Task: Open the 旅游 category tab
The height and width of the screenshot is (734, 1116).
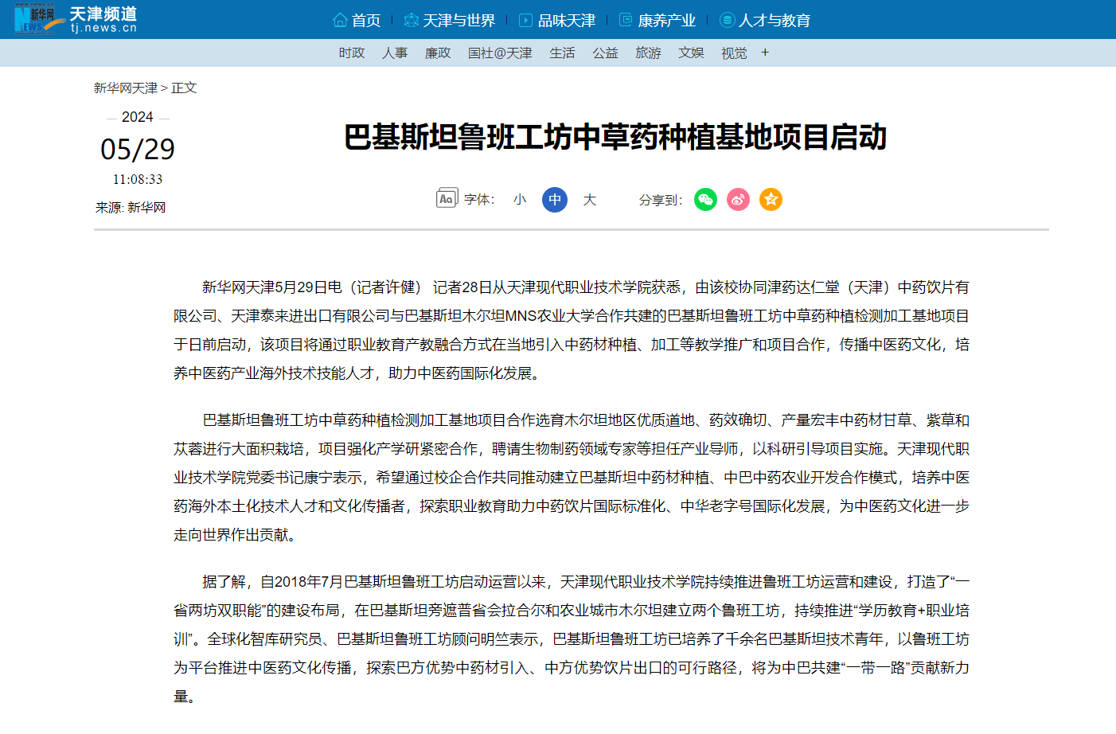Action: pyautogui.click(x=648, y=53)
